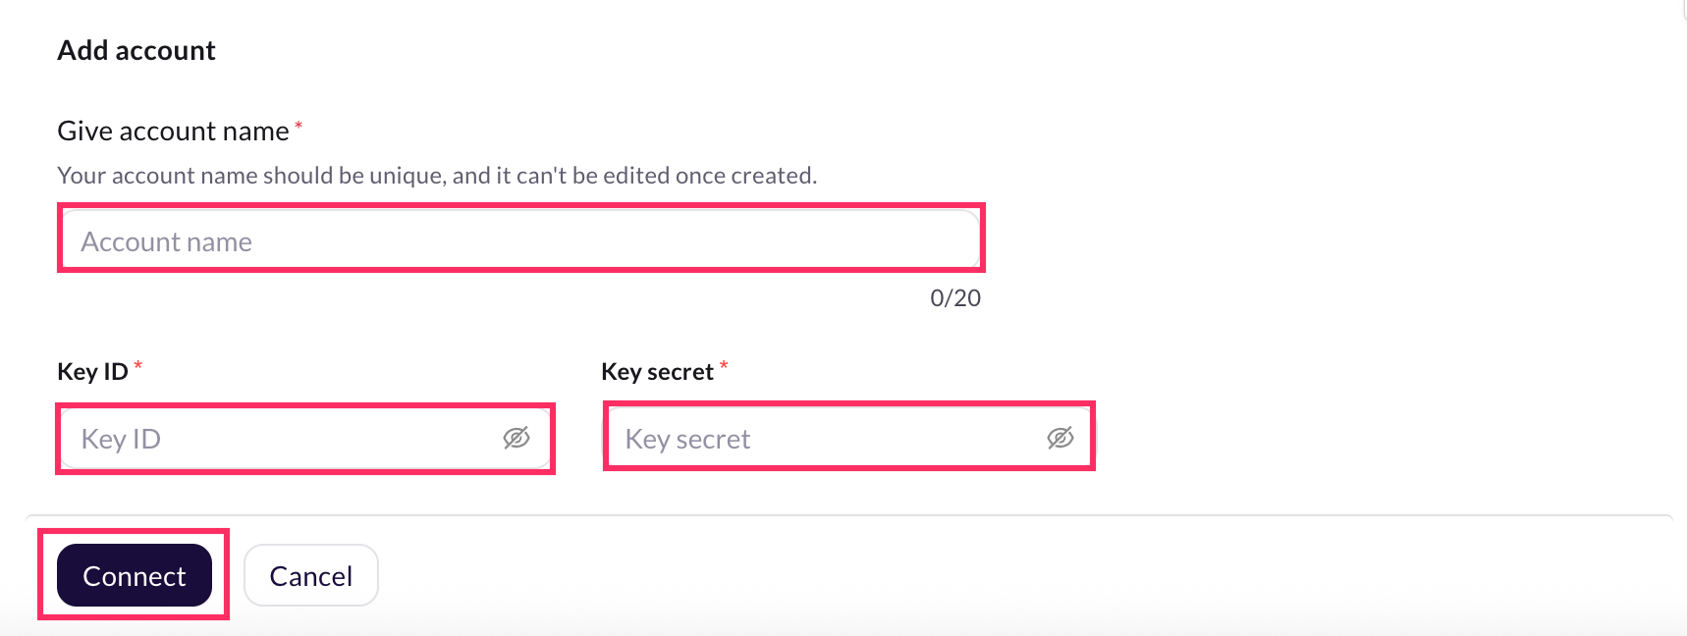Click the 'Give account name' label
1687x636 pixels.
[x=173, y=131]
